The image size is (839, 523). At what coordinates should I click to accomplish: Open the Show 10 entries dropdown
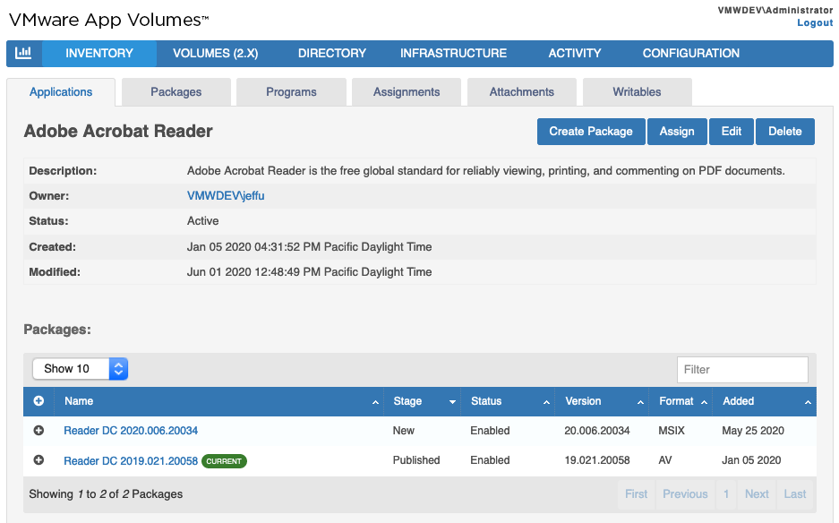81,369
